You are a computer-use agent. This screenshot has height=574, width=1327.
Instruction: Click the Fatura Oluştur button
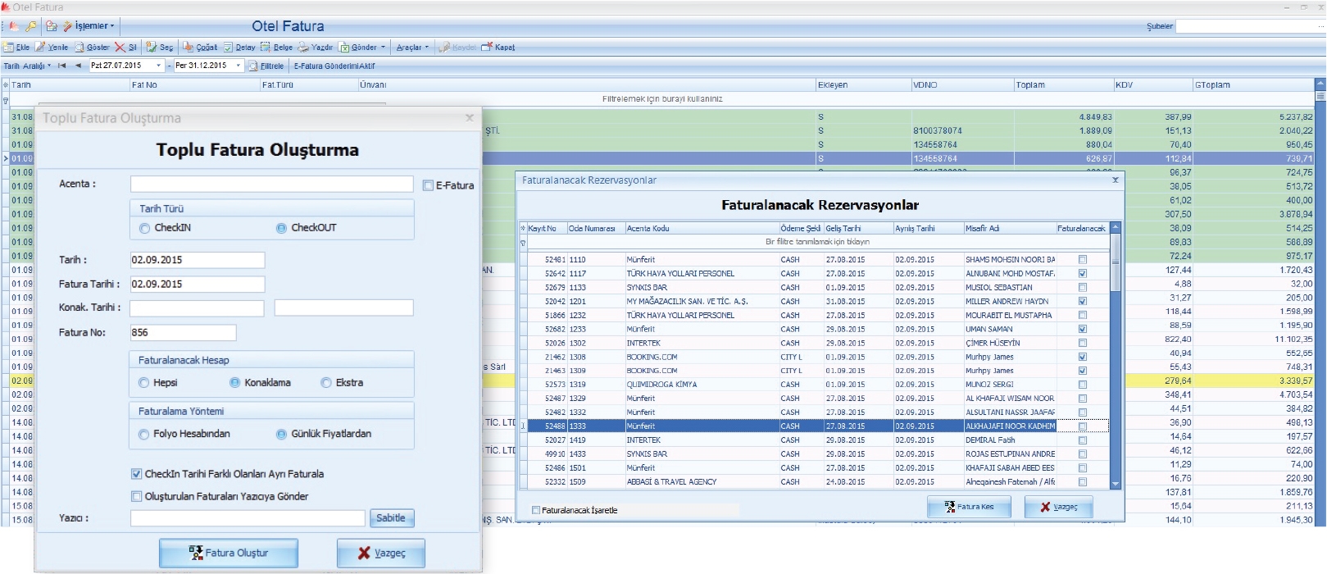[229, 553]
